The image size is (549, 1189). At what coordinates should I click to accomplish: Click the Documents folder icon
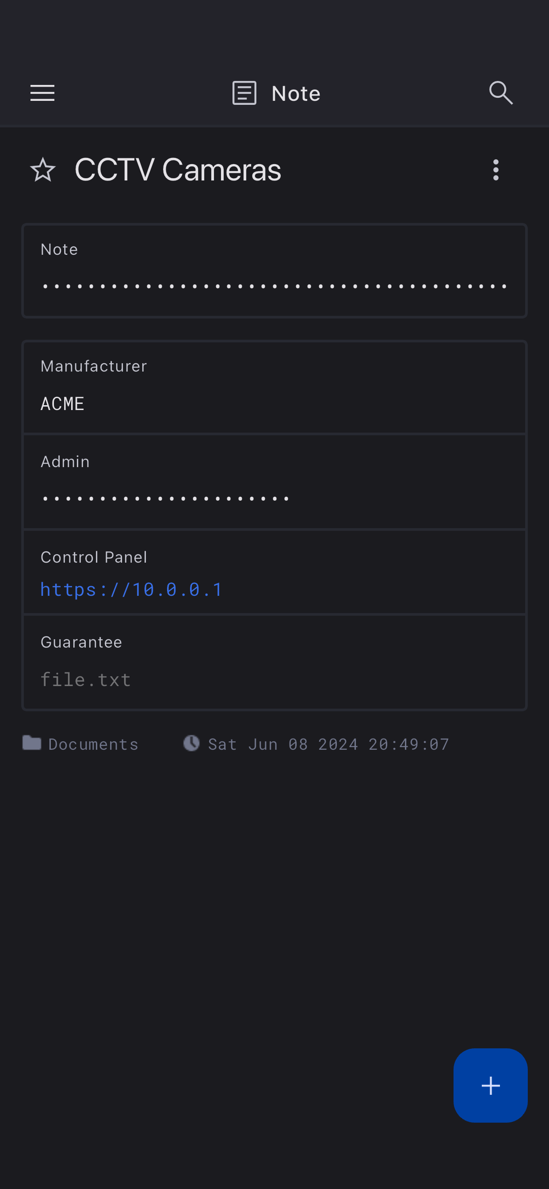point(32,743)
